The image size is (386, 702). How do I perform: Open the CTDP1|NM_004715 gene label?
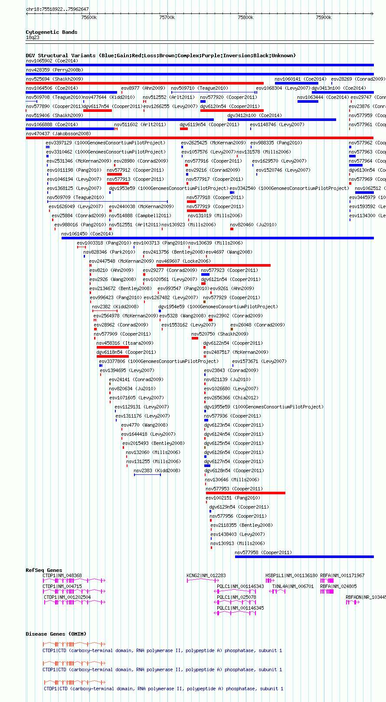(x=62, y=586)
